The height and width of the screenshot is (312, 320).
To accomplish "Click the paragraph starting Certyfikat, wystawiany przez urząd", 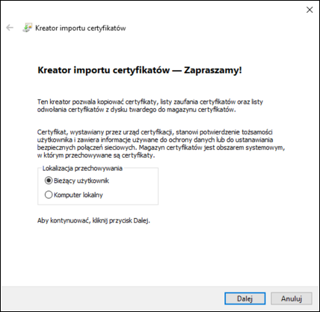I will coord(161,144).
